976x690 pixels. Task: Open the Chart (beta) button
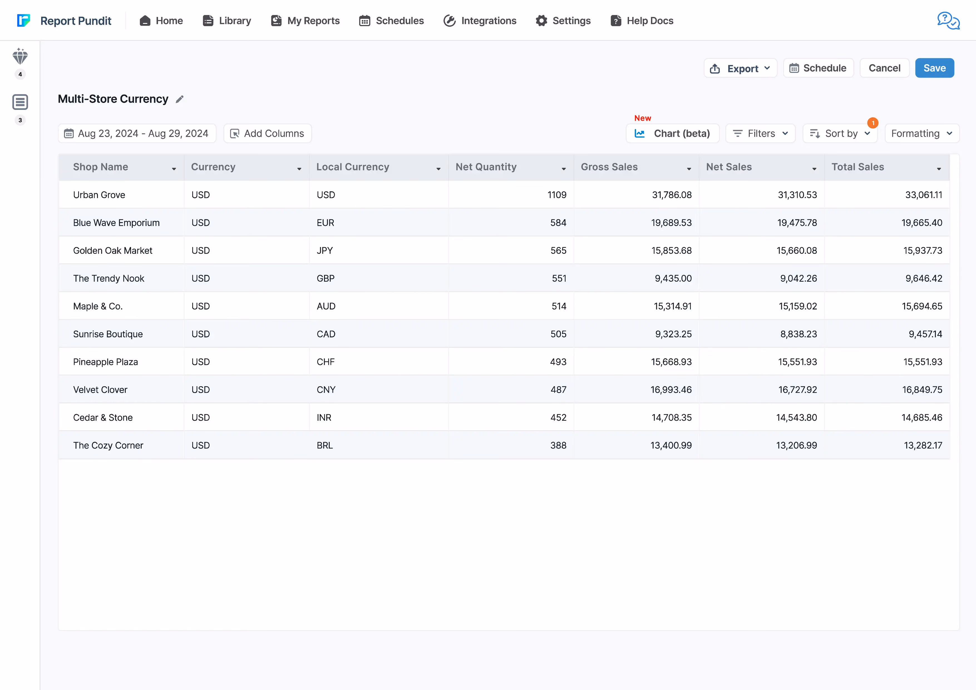[672, 133]
